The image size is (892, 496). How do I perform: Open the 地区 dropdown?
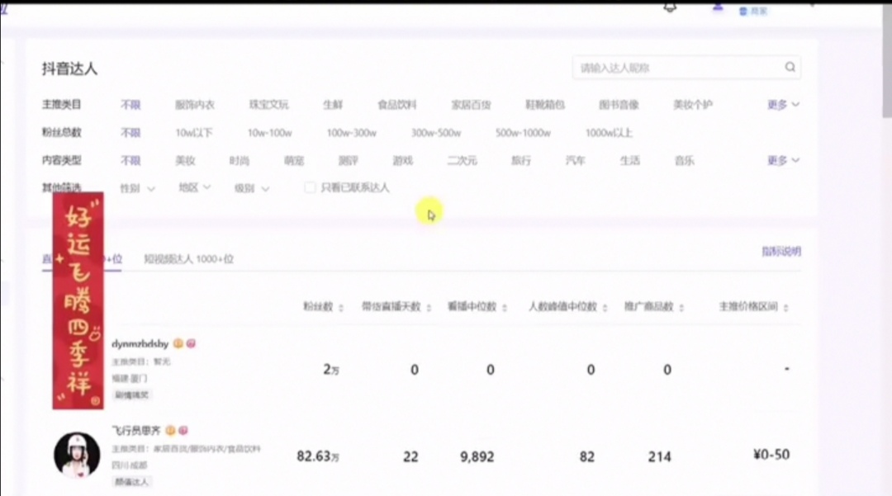tap(195, 187)
